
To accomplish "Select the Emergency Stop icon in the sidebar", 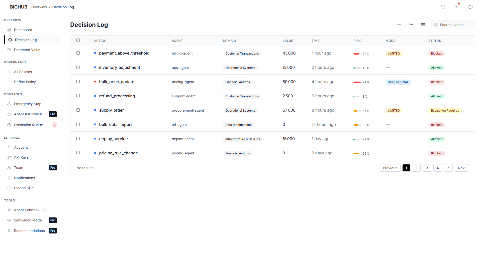I will [9, 104].
